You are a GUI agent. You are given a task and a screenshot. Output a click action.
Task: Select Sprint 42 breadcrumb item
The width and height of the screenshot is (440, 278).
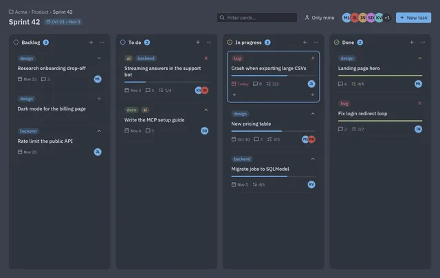63,12
